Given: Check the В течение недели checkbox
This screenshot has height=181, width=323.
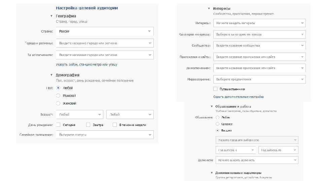Looking at the screenshot, I should (115, 125).
